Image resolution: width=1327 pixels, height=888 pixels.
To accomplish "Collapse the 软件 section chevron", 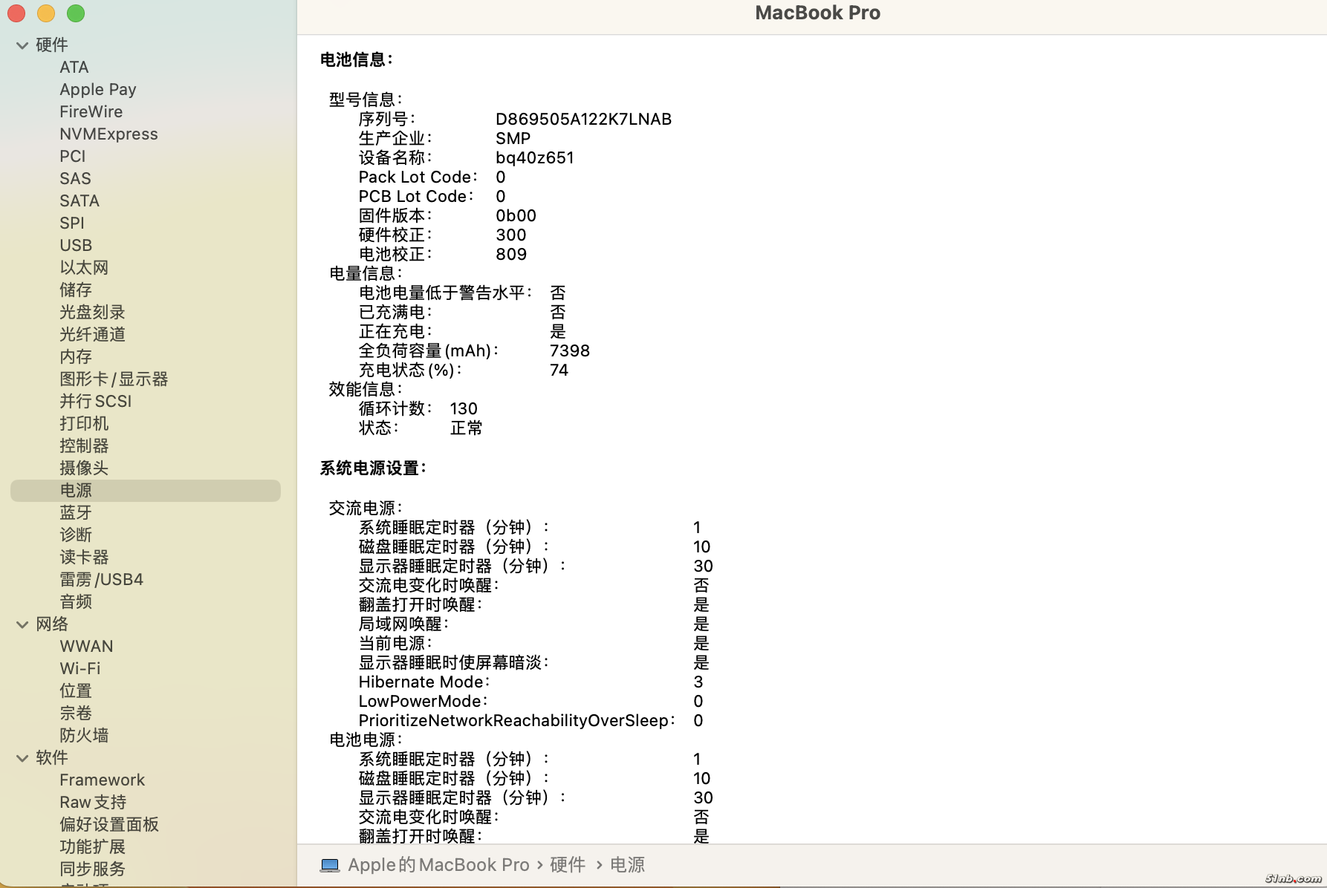I will point(22,758).
